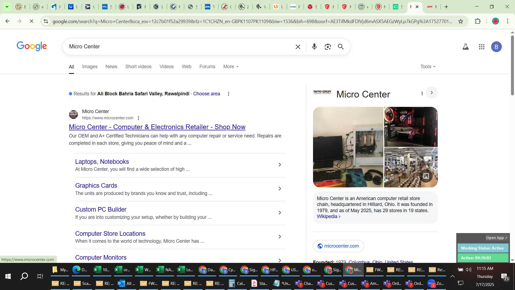Viewport: 515px width, 290px height.
Task: Click the Choose area link
Action: click(206, 94)
